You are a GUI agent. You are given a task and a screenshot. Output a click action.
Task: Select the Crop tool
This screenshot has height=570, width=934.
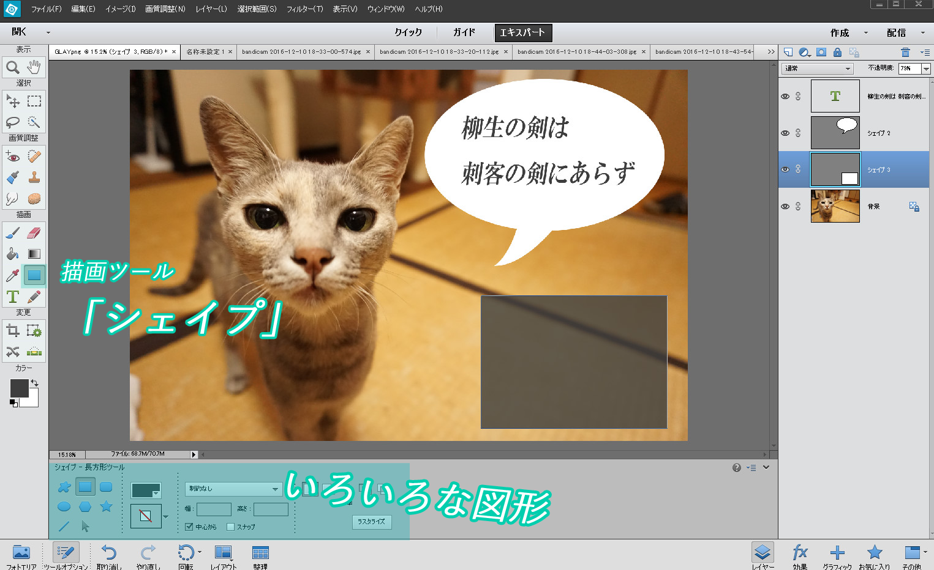coord(12,331)
